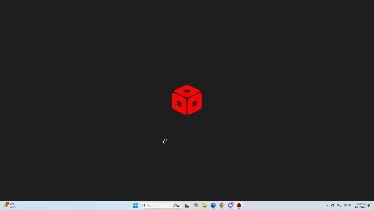374x210 pixels.
Task: Open the weather widget showing 50°F Sunny
Action: [x=10, y=205]
